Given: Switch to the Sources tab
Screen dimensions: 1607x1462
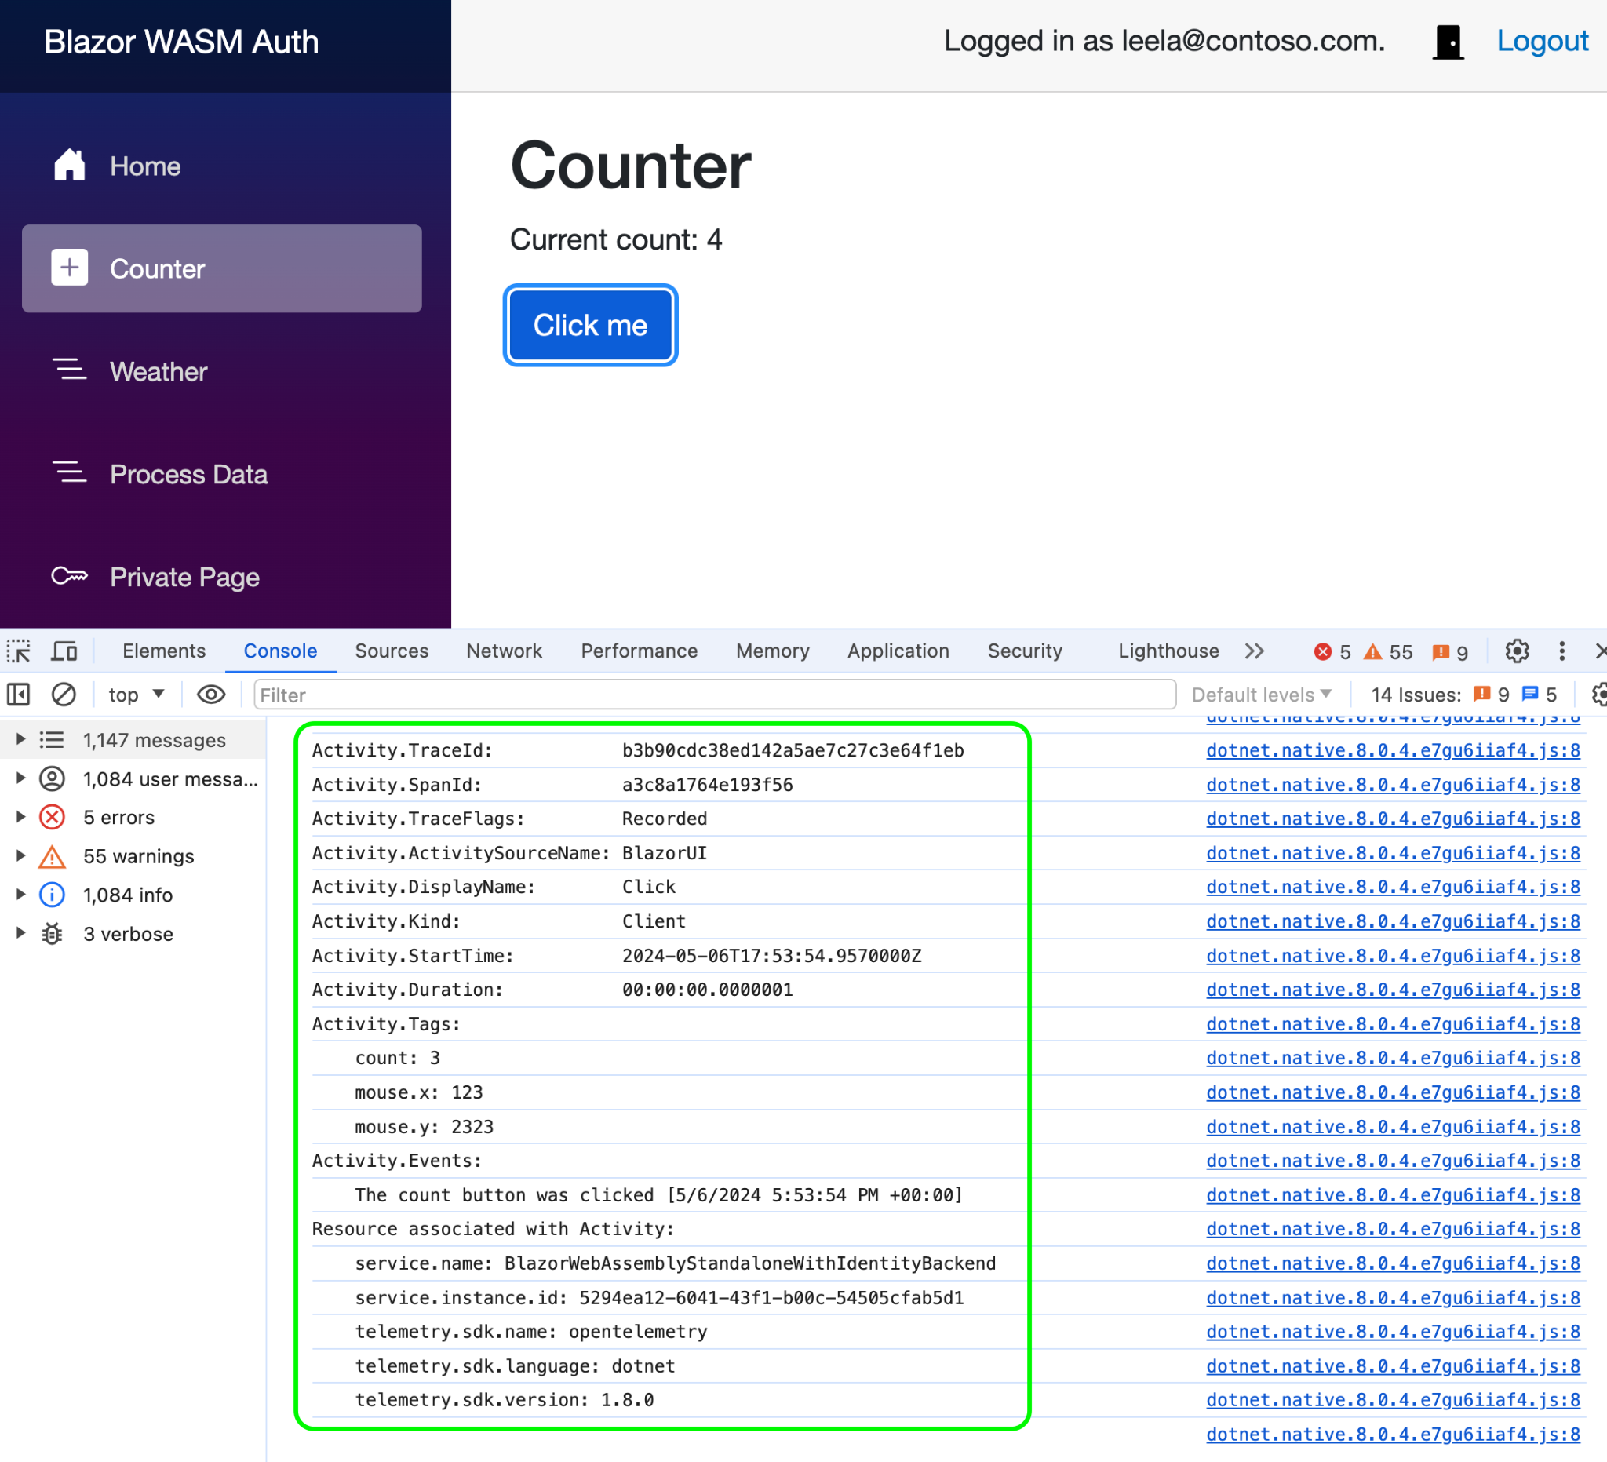Looking at the screenshot, I should (392, 651).
